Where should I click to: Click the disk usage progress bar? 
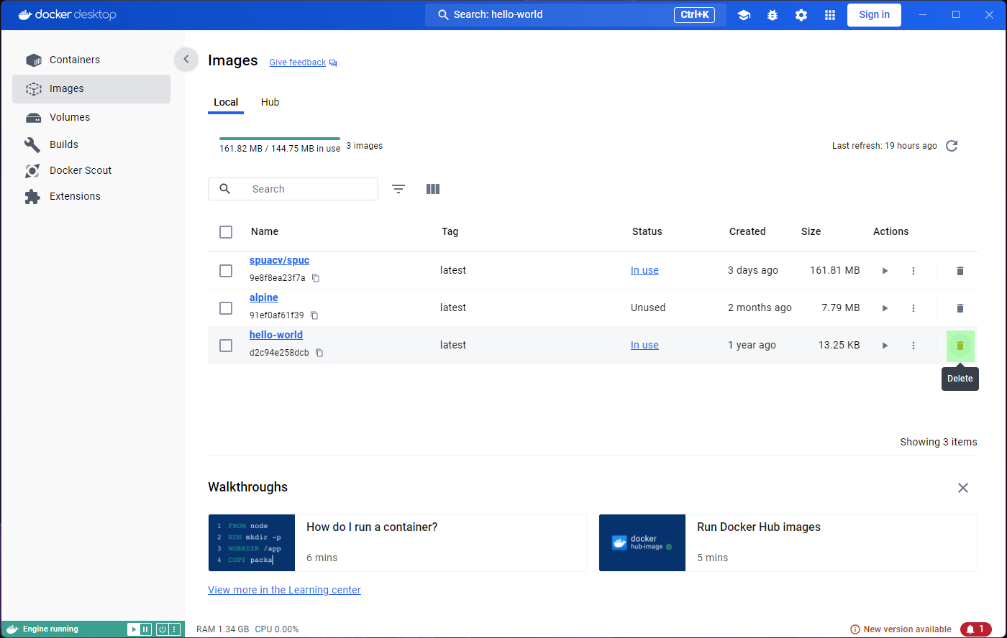point(280,138)
